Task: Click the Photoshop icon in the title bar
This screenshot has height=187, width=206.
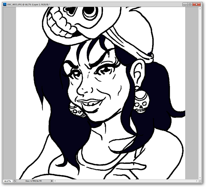Action: pos(5,4)
